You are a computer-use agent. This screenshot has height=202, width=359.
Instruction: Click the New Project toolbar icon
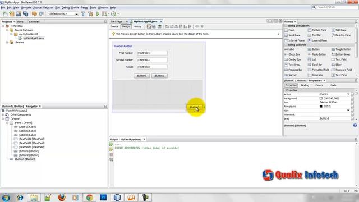coord(12,14)
